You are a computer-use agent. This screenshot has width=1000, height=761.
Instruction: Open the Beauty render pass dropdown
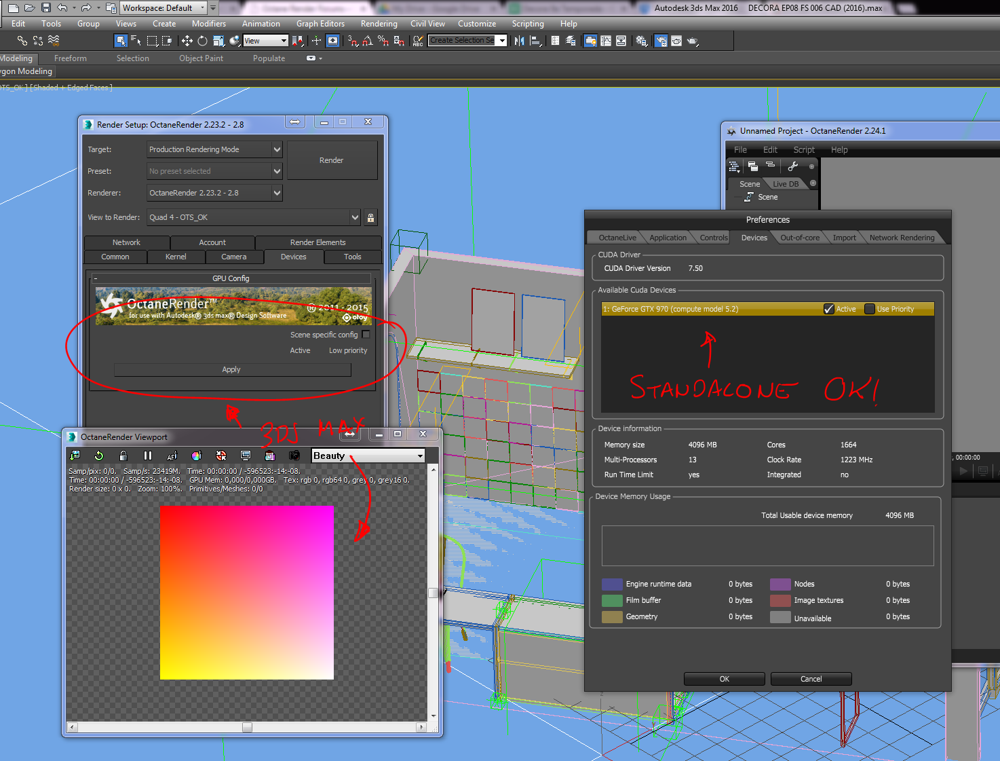click(x=368, y=456)
